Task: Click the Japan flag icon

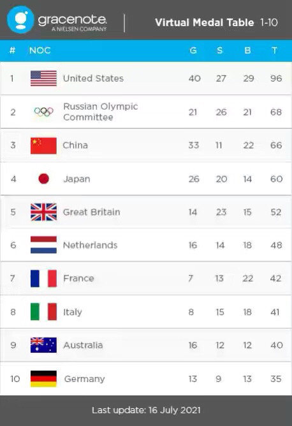Action: coord(44,179)
